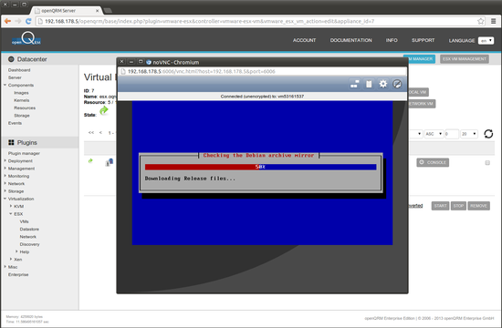Click the noVNC clipboard icon
The height and width of the screenshot is (328, 502).
pos(369,84)
